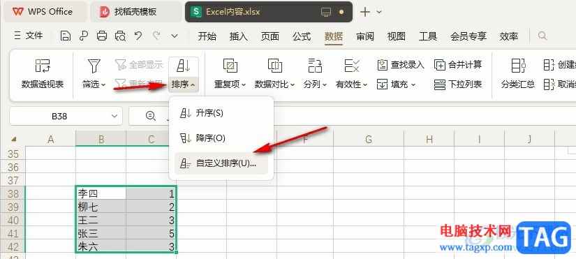This screenshot has height=259, width=576.
Task: Select cell containing 李四
Action: pyautogui.click(x=101, y=193)
